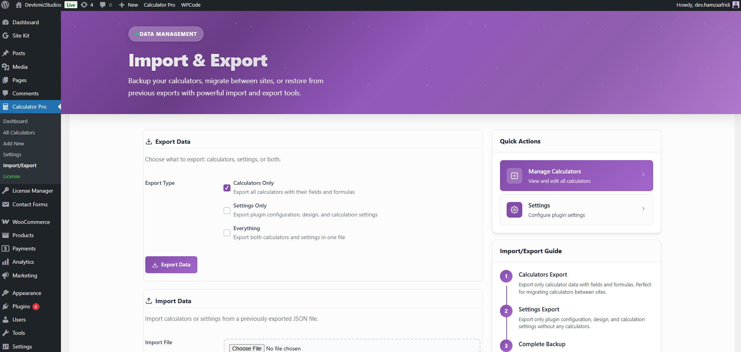Open the New menu in admin bar
The width and height of the screenshot is (741, 352).
(128, 5)
